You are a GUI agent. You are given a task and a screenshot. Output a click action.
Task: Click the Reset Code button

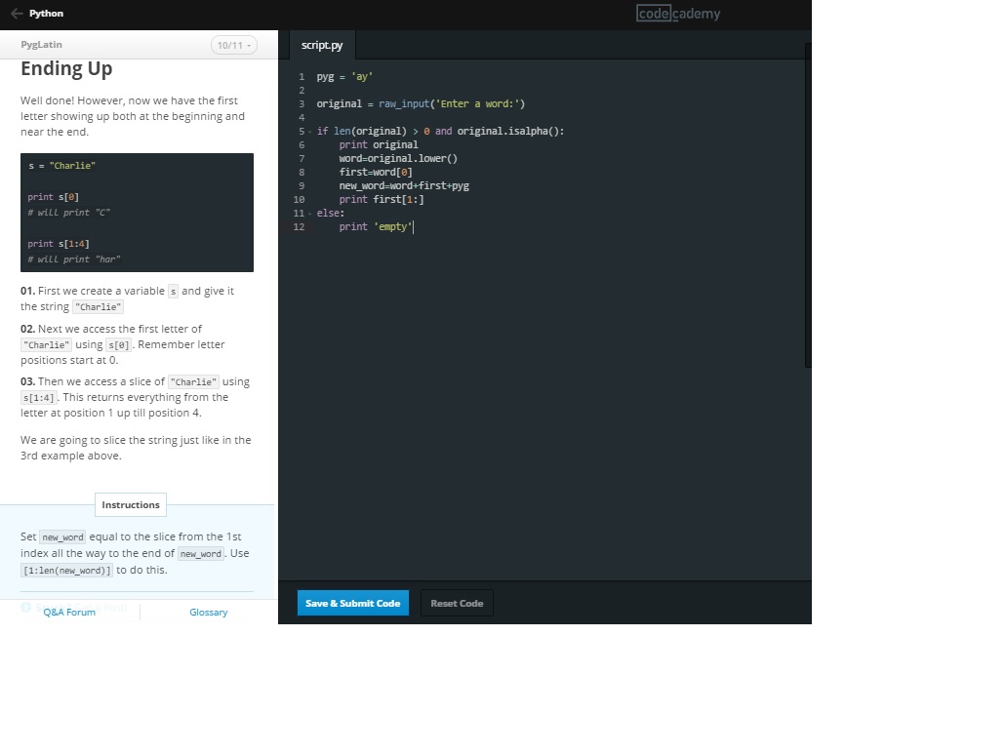pos(457,603)
